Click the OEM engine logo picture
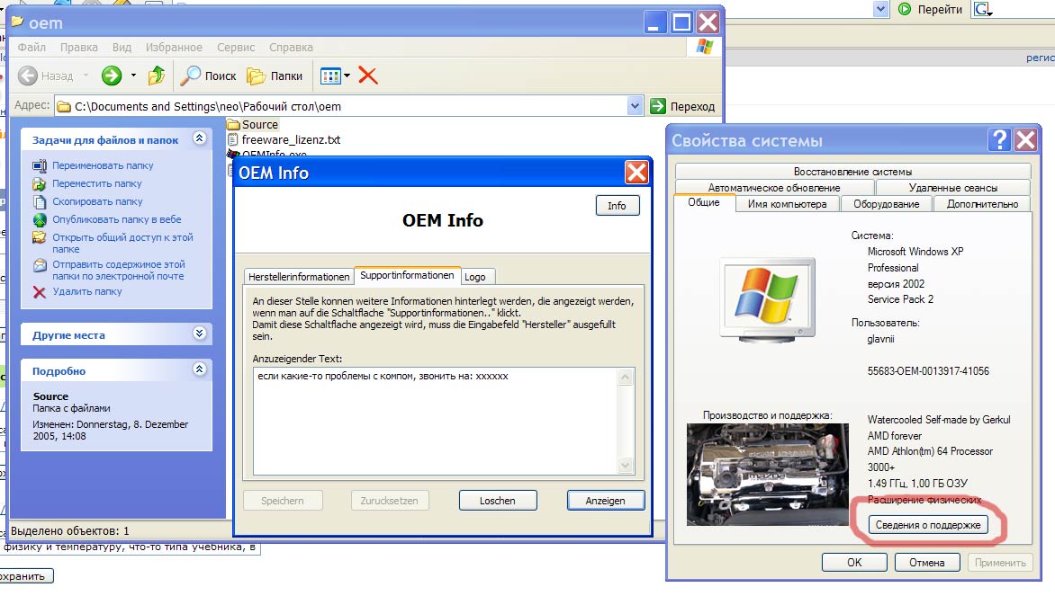Image resolution: width=1055 pixels, height=596 pixels. (x=768, y=475)
